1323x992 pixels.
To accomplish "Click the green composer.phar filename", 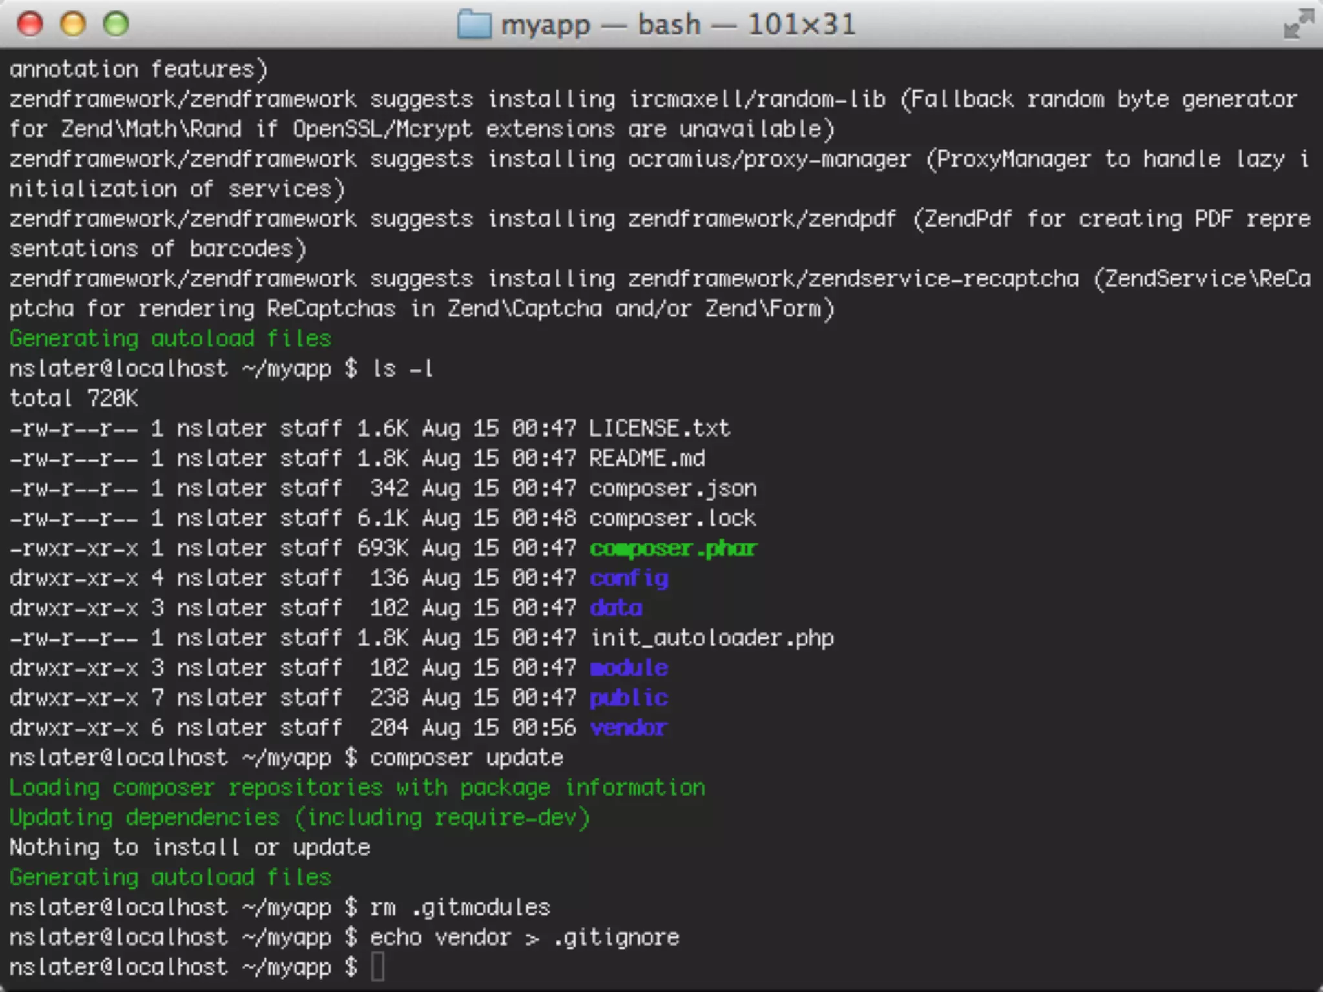I will (x=672, y=548).
